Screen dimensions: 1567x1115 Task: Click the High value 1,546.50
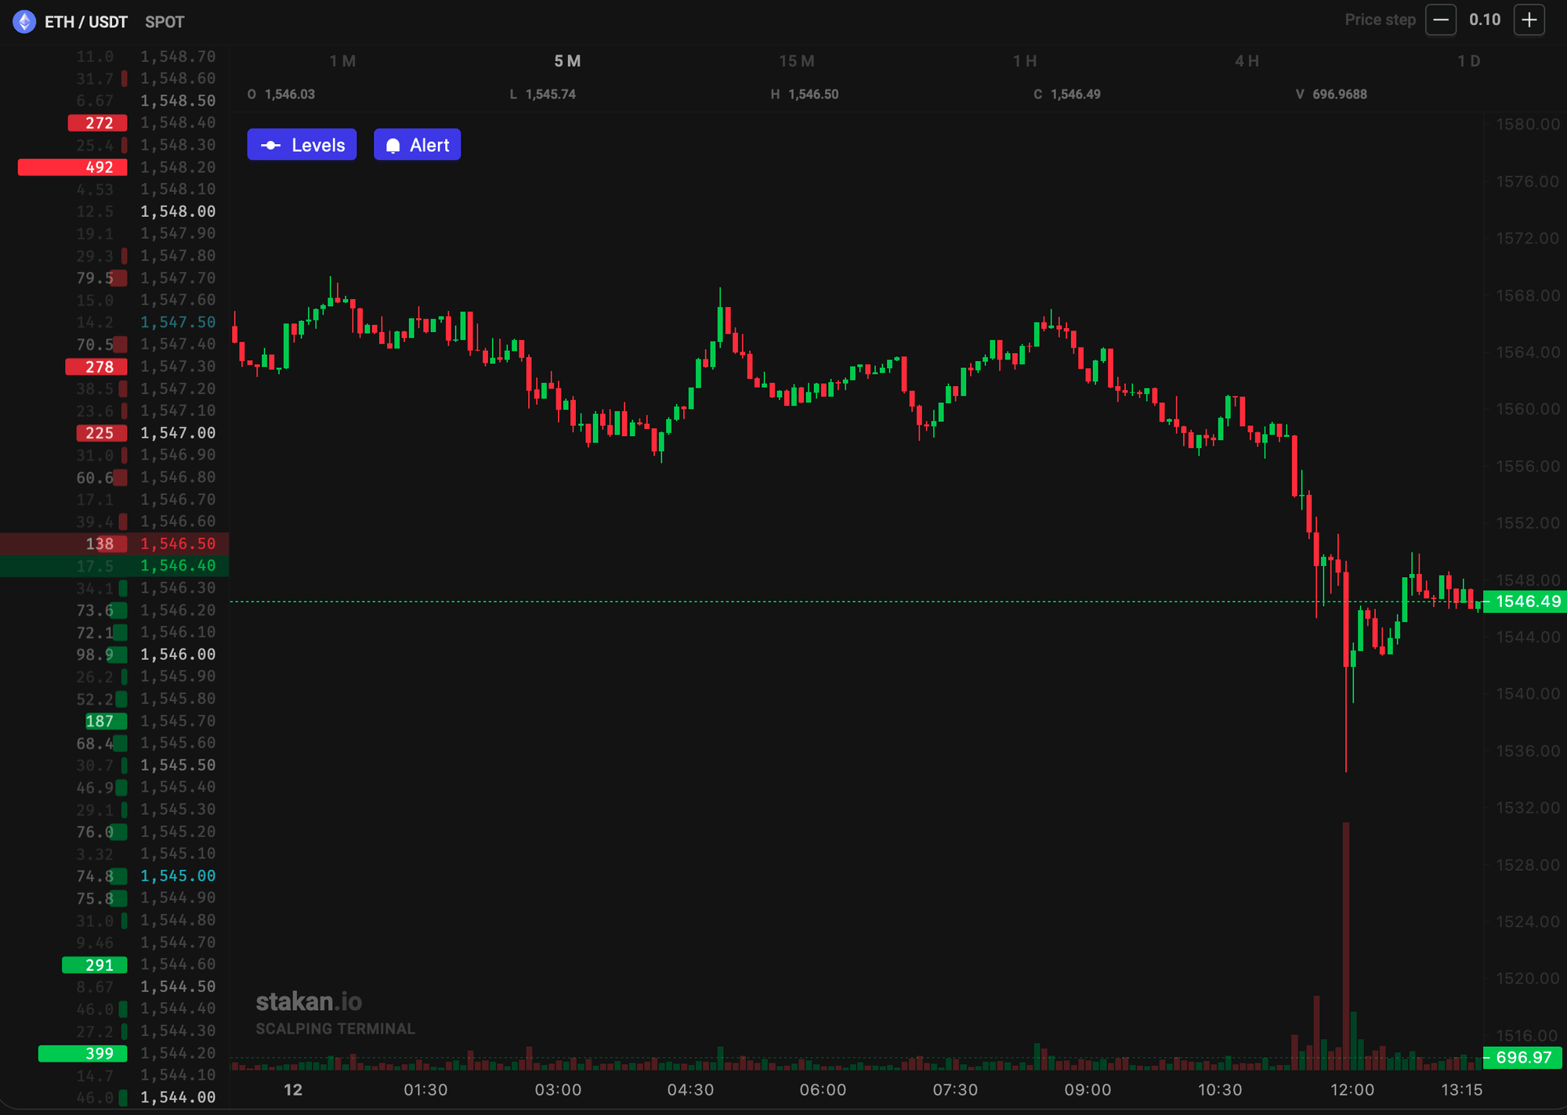coord(813,94)
